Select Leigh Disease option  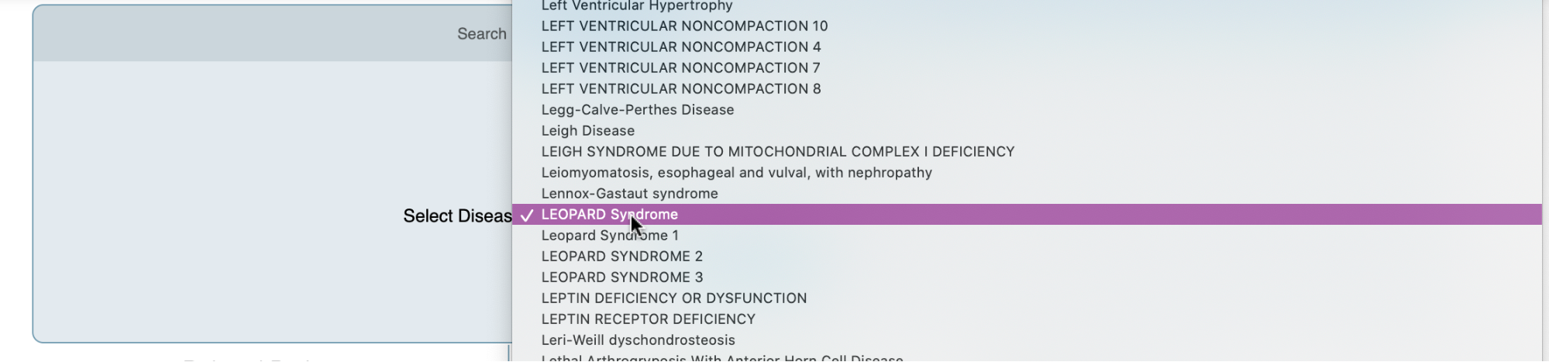point(1027,130)
